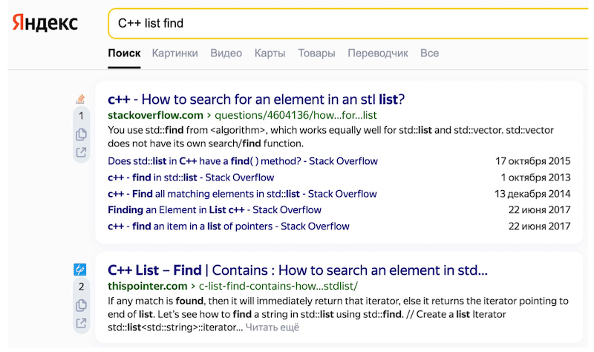This screenshot has height=352, width=594.
Task: Click the Stack Overflow favicon beside result 1
Action: coord(80,99)
